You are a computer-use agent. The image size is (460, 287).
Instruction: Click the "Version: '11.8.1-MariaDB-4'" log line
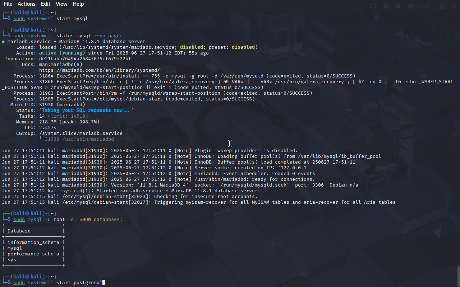180,185
